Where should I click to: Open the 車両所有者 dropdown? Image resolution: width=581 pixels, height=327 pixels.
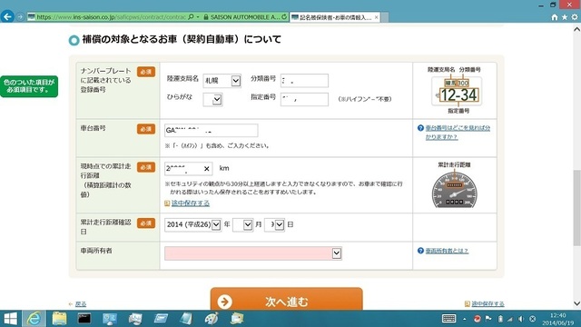coord(253,253)
